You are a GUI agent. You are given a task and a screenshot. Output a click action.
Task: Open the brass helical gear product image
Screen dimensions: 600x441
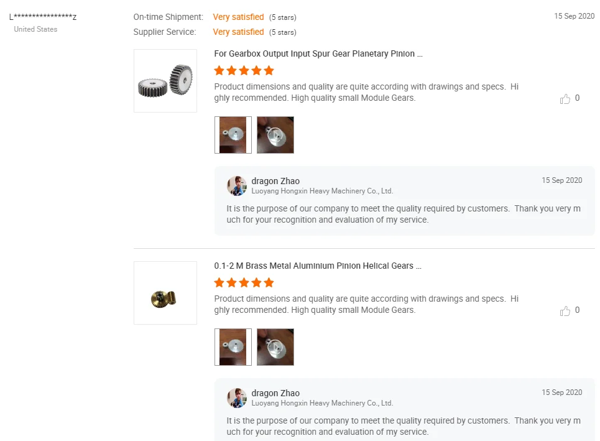click(165, 293)
